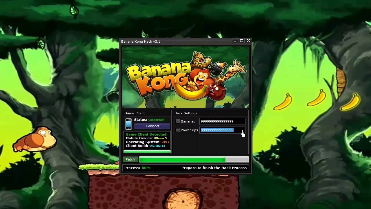Maximize the Banana Kong Hack window

[x=241, y=41]
